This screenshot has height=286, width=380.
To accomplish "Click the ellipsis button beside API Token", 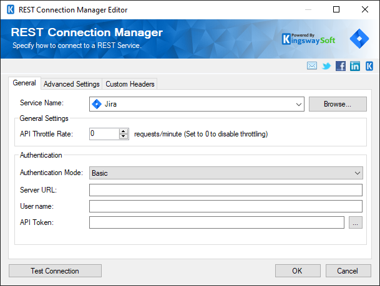I will 356,222.
